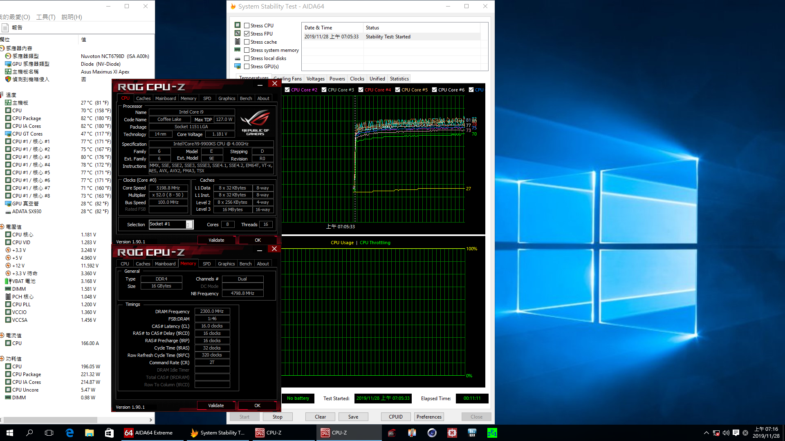Screen dimensions: 785x441
Task: Toggle CPU Core #6 graph checkbox
Action: (x=435, y=90)
